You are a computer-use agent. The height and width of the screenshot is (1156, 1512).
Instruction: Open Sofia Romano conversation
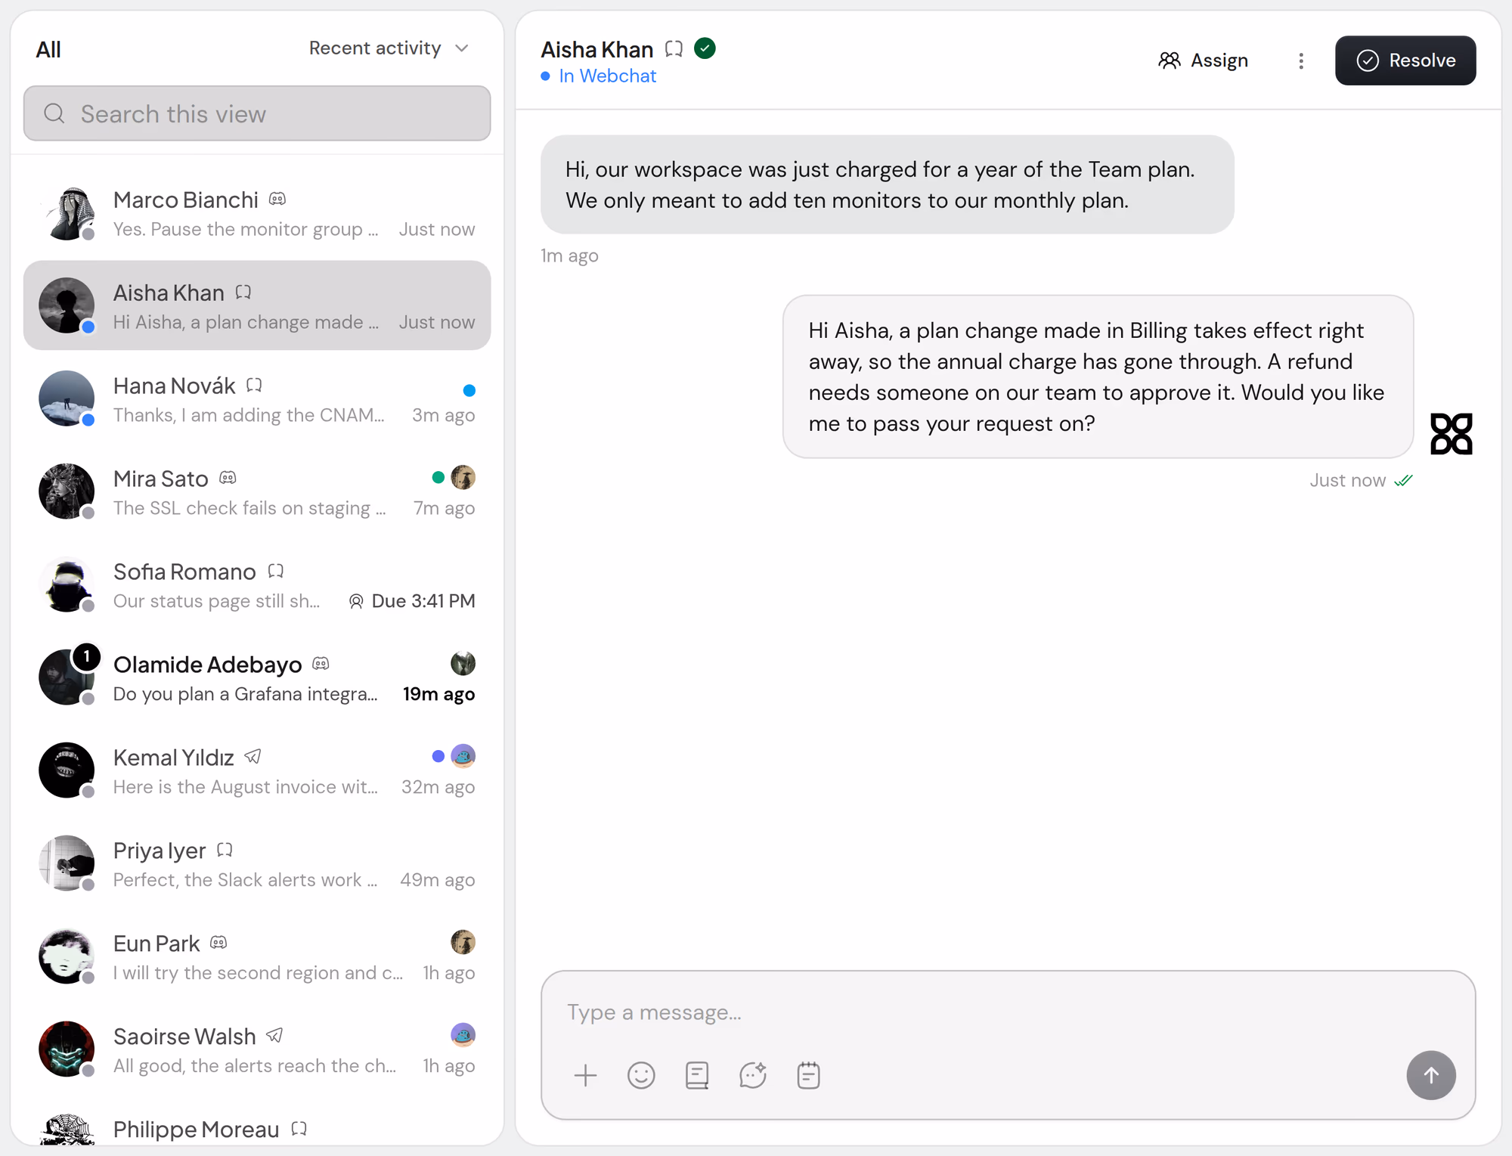pos(257,585)
